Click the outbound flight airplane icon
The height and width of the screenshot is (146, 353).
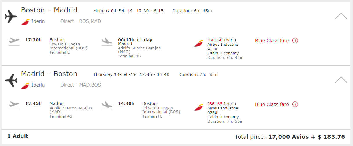pyautogui.click(x=11, y=16)
